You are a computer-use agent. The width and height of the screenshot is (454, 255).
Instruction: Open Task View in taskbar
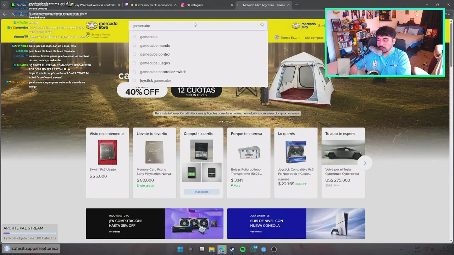click(x=201, y=249)
